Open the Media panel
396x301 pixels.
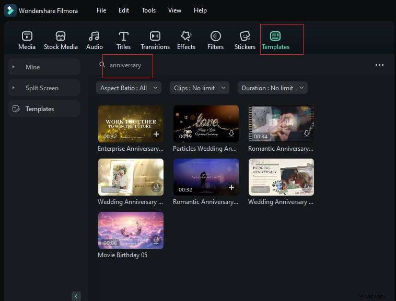click(27, 40)
